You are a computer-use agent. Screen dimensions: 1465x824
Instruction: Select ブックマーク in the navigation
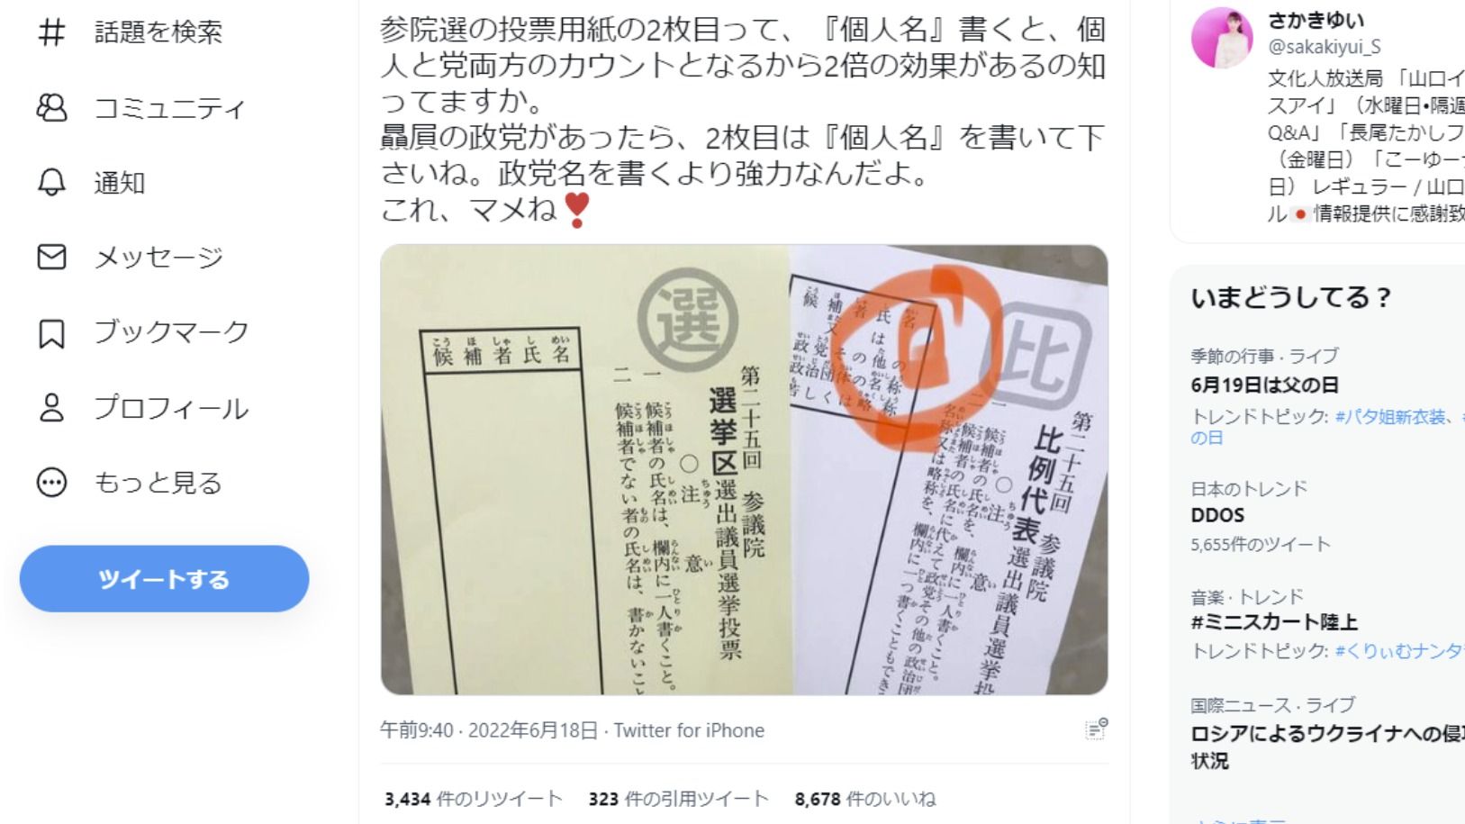click(x=171, y=332)
